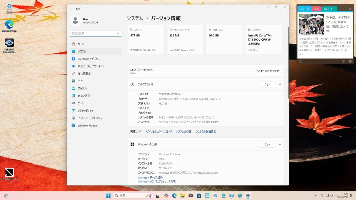This screenshot has width=356, height=200.
Task: Copy Windows specifications with コピー button
Action: pyautogui.click(x=267, y=144)
